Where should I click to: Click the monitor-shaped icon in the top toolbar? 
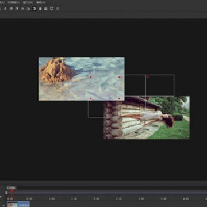52,9
